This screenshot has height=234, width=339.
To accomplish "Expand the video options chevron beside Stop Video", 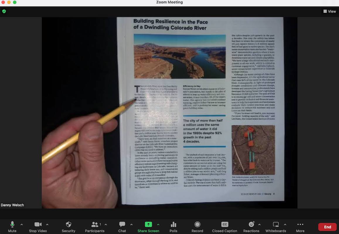I will click(x=47, y=225).
